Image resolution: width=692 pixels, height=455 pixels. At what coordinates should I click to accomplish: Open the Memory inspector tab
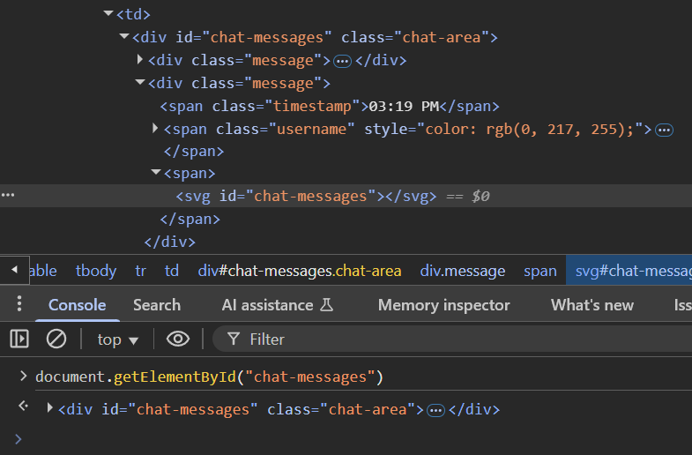pos(444,305)
